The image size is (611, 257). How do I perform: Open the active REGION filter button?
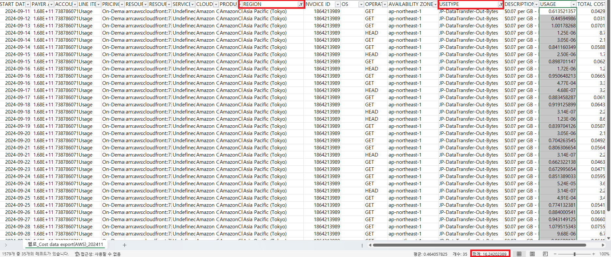point(300,4)
